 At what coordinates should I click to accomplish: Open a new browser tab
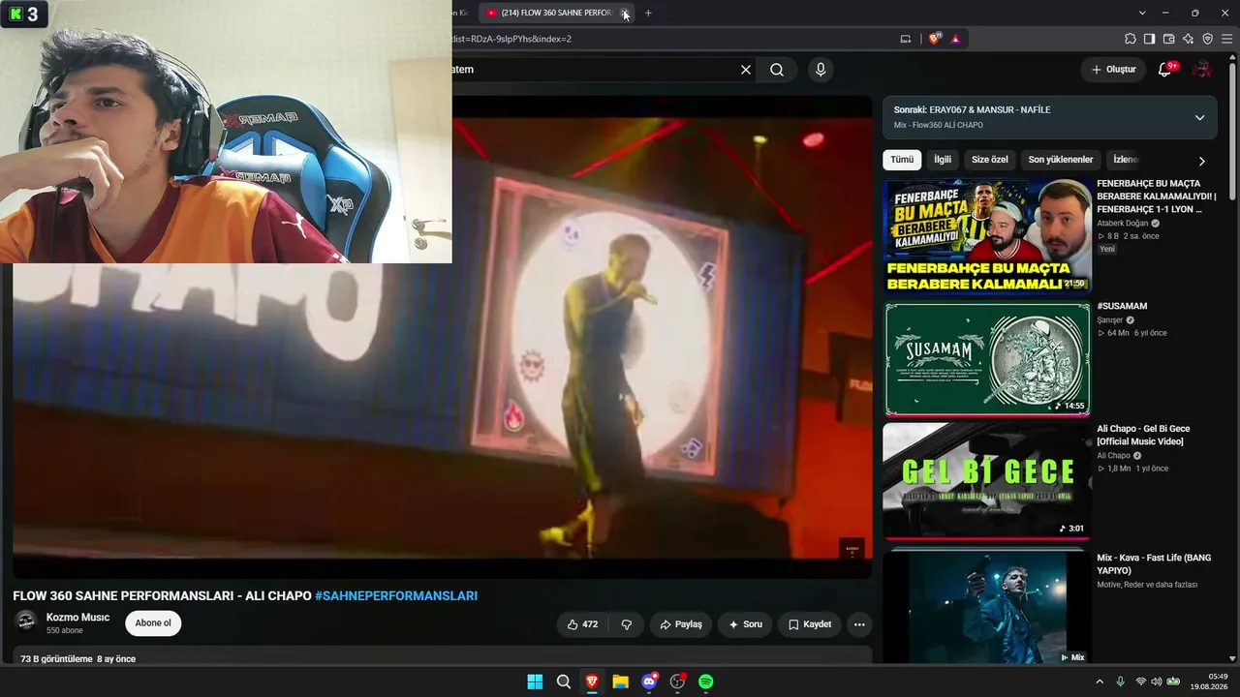648,13
